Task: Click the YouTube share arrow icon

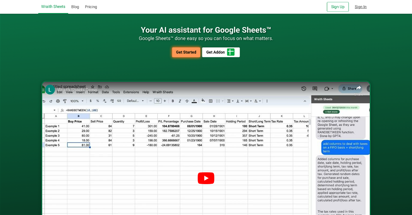Action: tap(358, 88)
